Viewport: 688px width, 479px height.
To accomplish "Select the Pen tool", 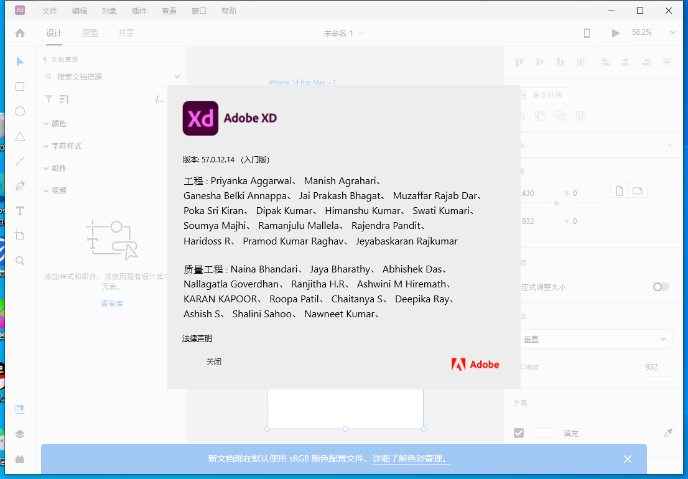I will pyautogui.click(x=19, y=185).
